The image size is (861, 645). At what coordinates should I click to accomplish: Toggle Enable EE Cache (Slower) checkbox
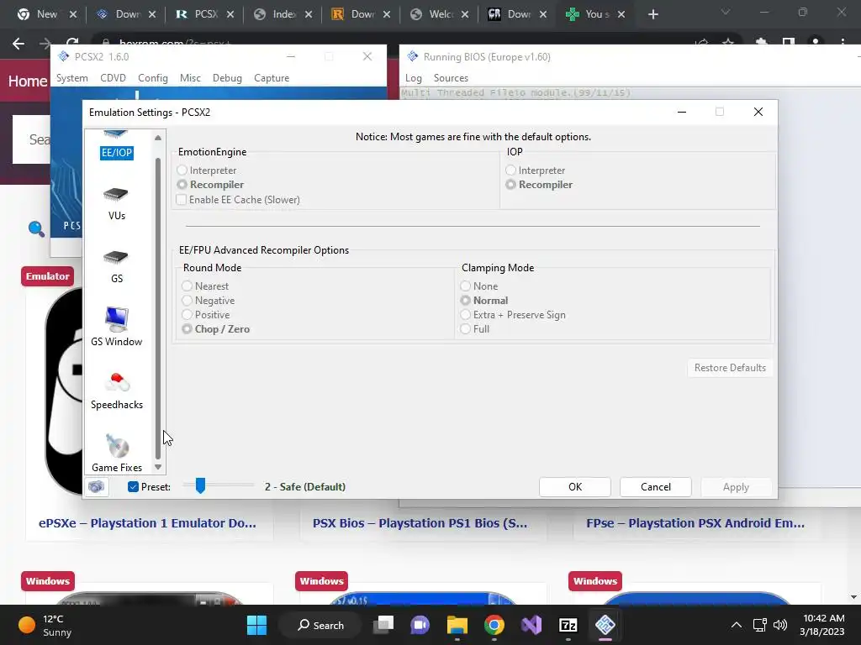(182, 200)
